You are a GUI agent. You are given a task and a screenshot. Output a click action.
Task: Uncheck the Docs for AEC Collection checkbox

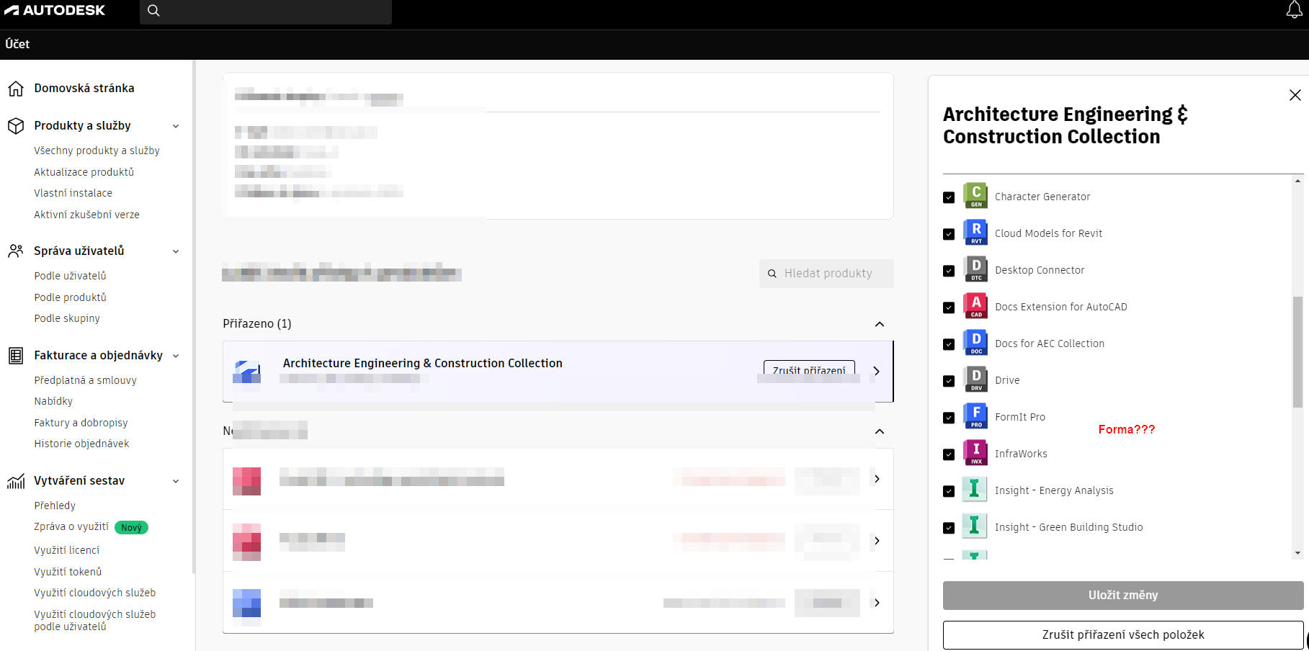coord(949,344)
